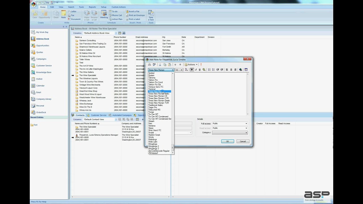Click the paste icon in note dialog
The height and width of the screenshot is (204, 363).
coord(170,65)
